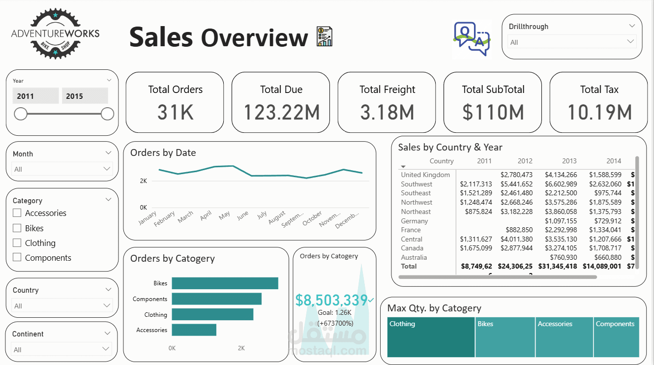The image size is (654, 365).
Task: Open the Q&A translate chat icon
Action: [472, 39]
